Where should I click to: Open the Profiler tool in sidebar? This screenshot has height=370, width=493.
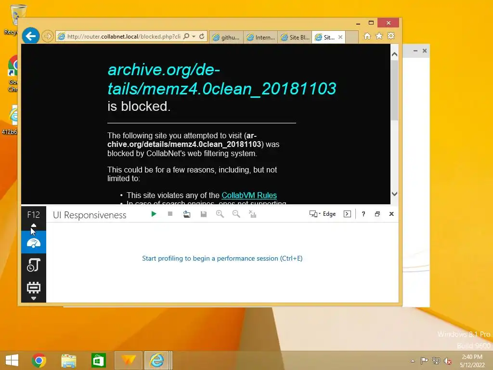(x=34, y=265)
